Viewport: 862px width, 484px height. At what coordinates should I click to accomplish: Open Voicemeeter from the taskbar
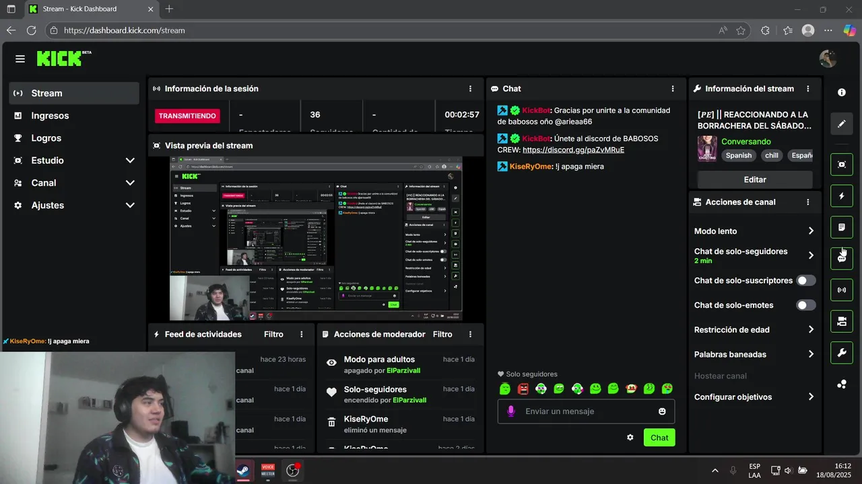tap(268, 471)
